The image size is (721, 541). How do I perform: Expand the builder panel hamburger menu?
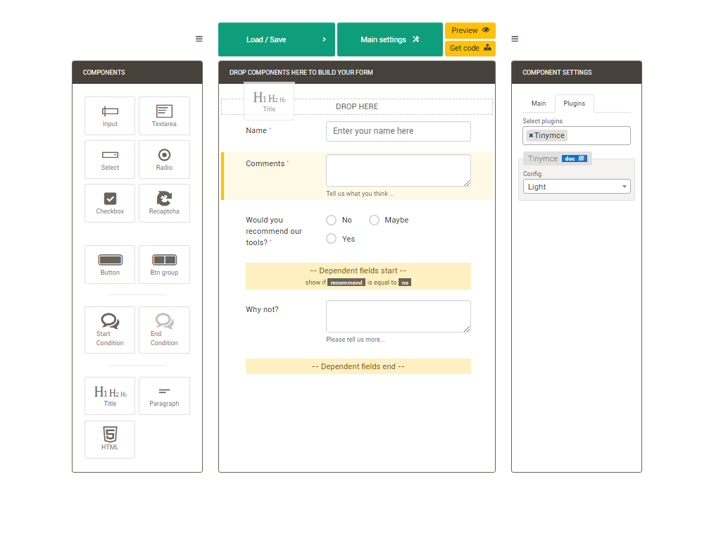click(x=199, y=39)
